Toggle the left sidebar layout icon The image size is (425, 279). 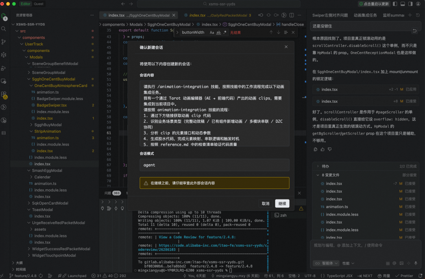(x=395, y=4)
